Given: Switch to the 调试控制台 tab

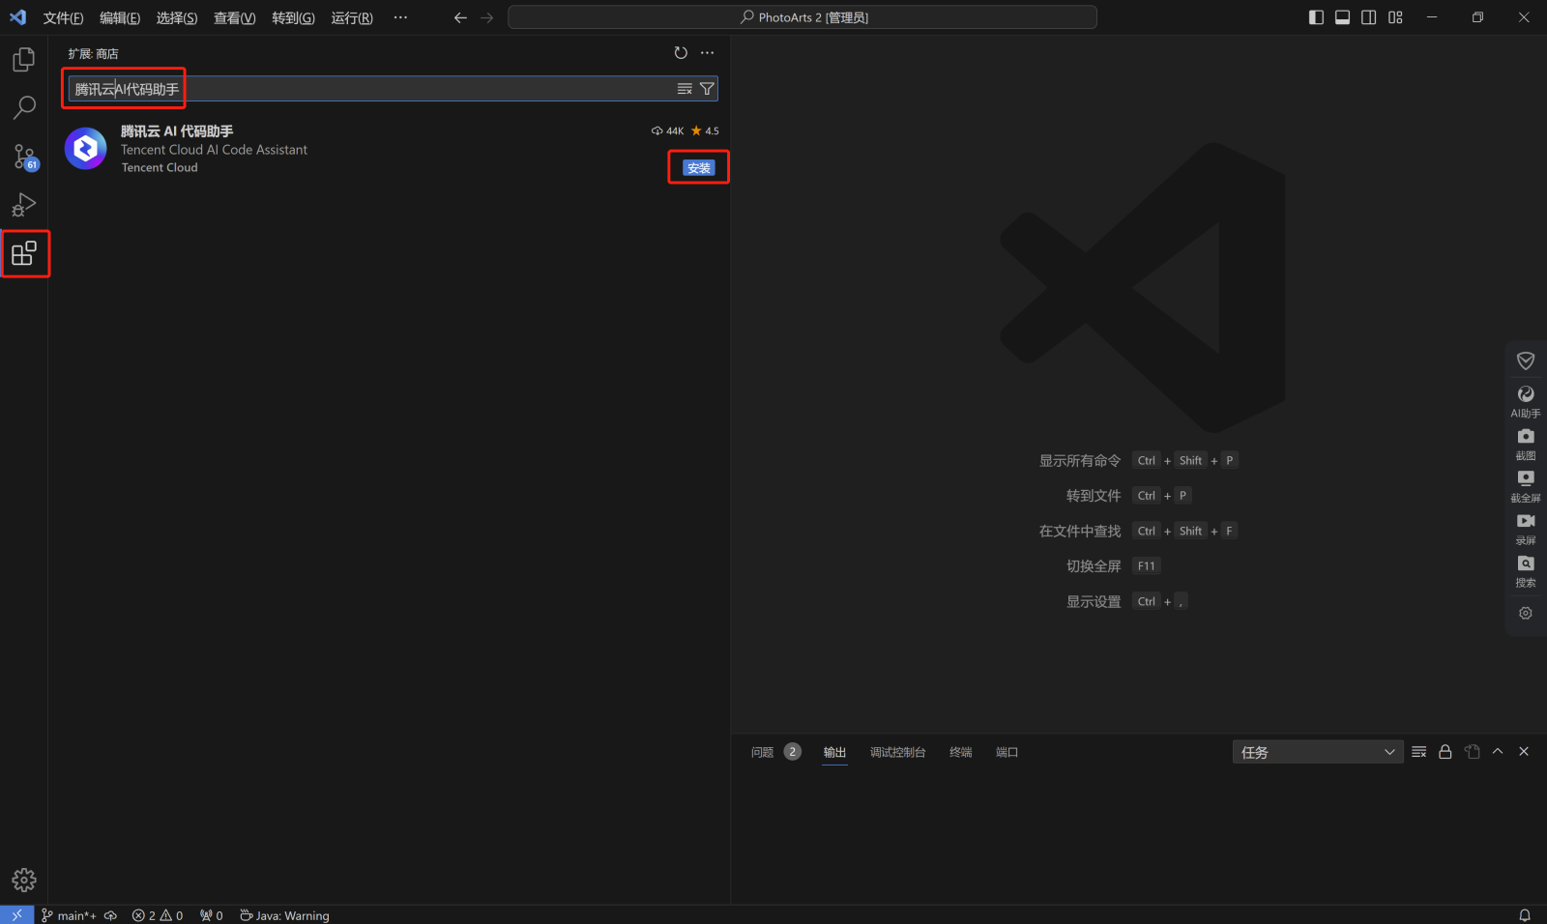Looking at the screenshot, I should pyautogui.click(x=898, y=752).
